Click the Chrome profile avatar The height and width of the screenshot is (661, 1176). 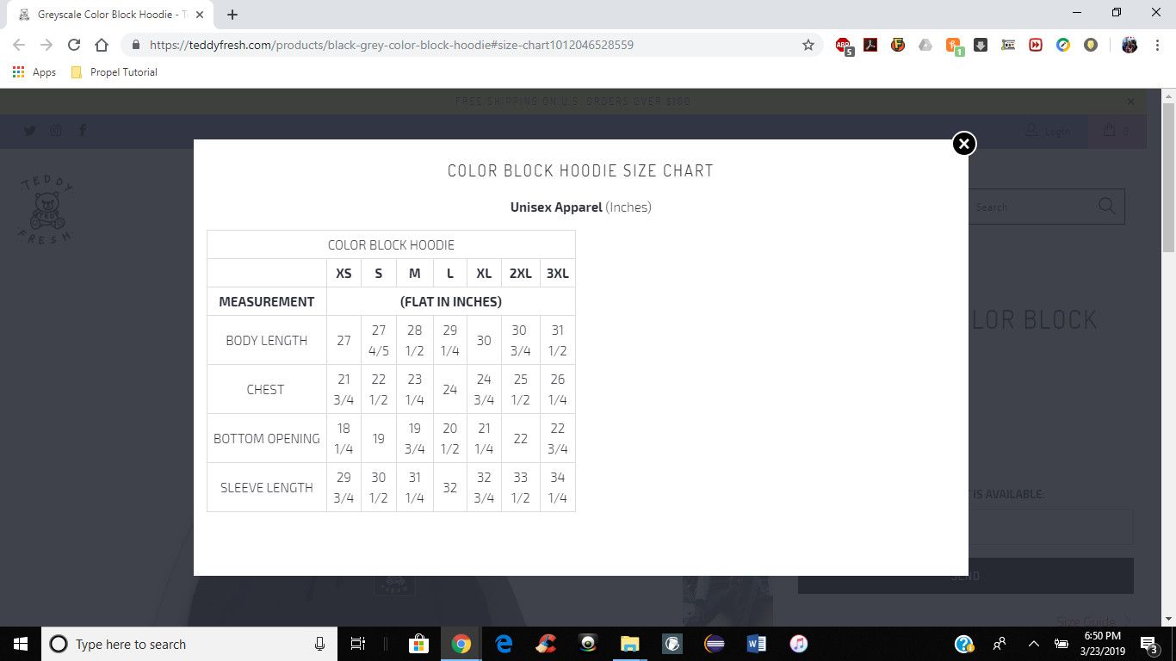click(x=1130, y=46)
